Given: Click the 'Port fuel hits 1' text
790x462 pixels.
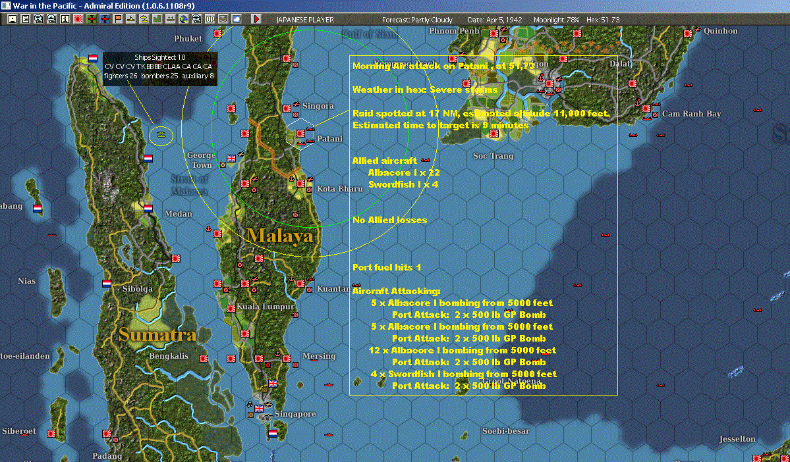Looking at the screenshot, I should pos(387,267).
